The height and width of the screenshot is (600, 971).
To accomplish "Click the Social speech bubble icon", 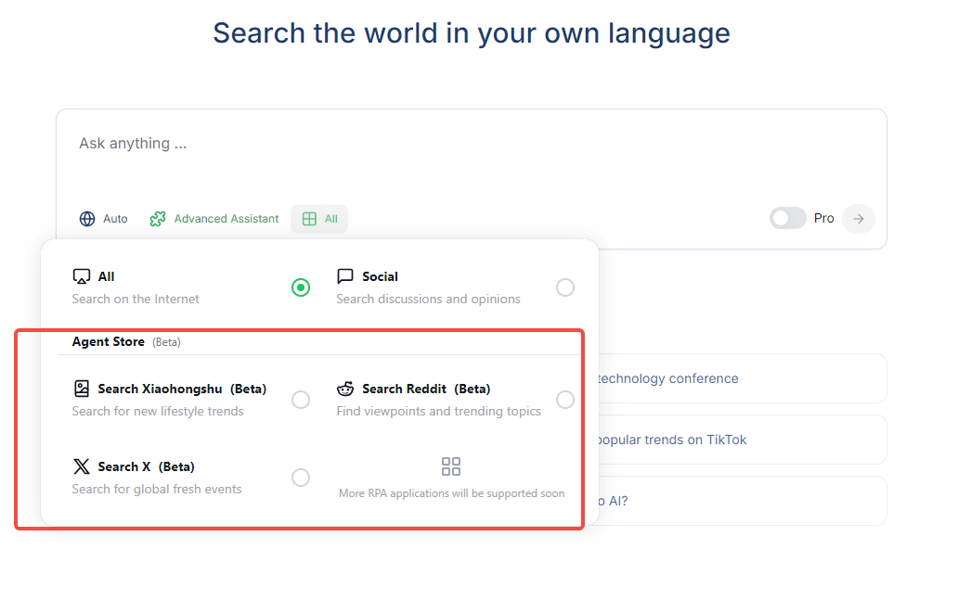I will [345, 275].
